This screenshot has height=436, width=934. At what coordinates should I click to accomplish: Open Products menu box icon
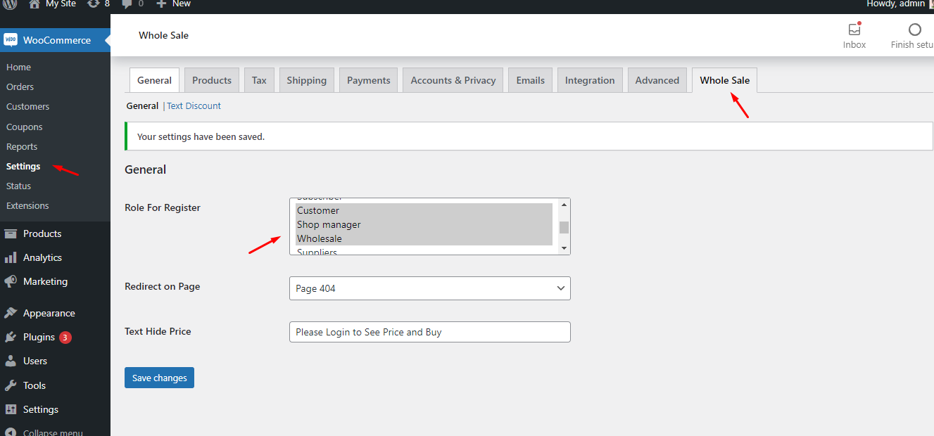pyautogui.click(x=11, y=233)
